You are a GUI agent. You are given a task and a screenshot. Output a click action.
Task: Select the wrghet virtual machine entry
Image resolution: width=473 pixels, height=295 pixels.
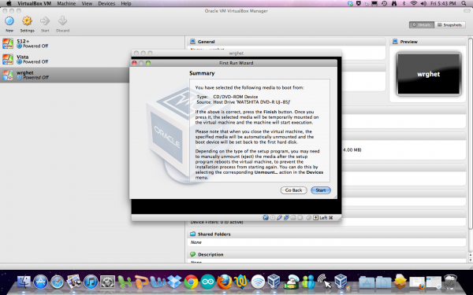(x=65, y=75)
